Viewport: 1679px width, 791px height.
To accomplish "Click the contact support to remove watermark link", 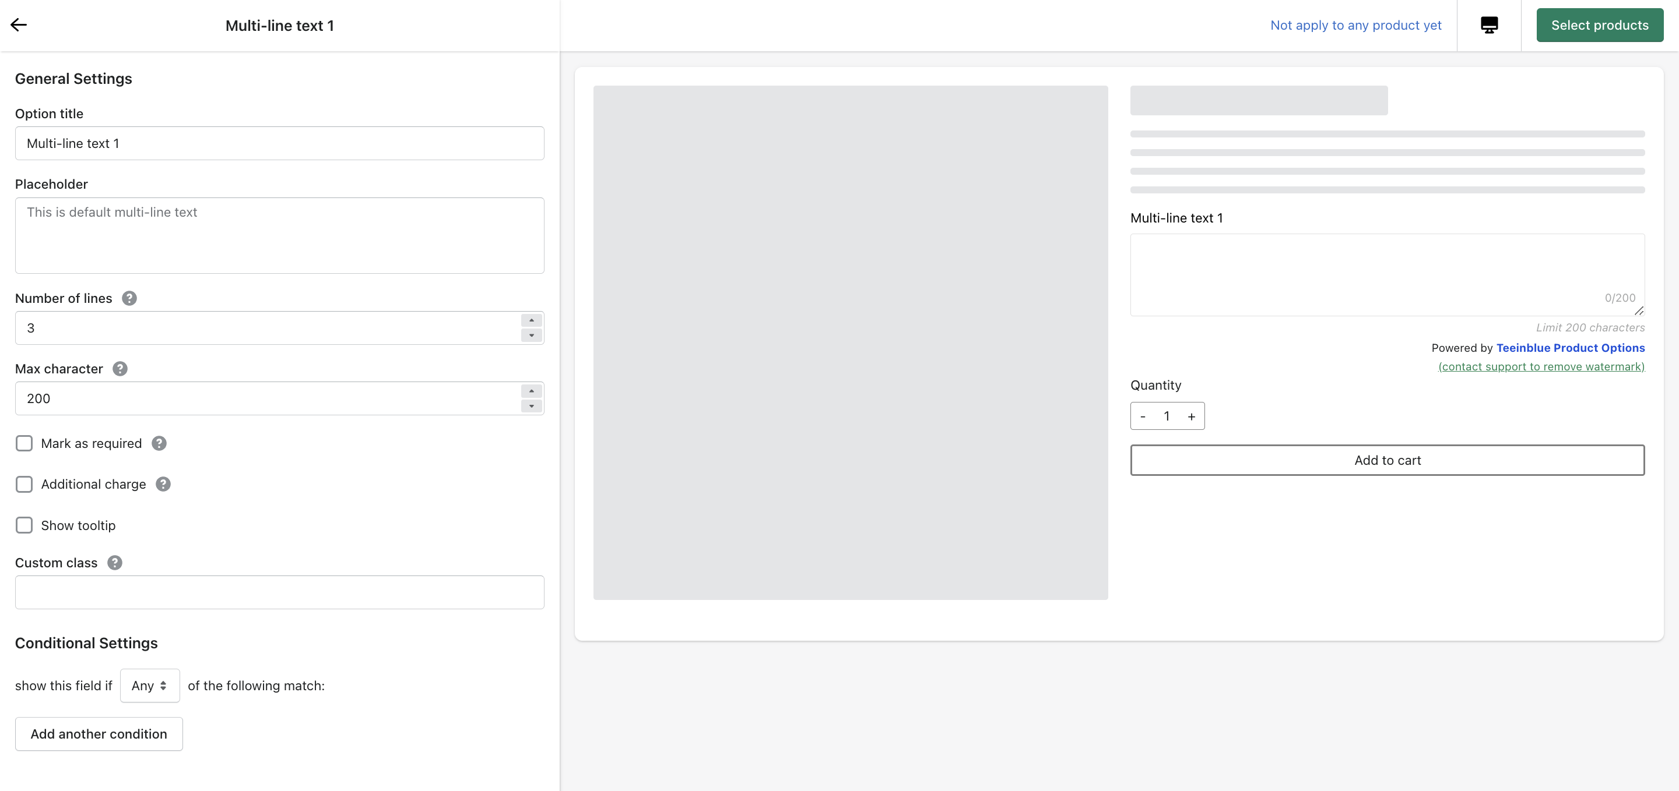I will pos(1542,367).
